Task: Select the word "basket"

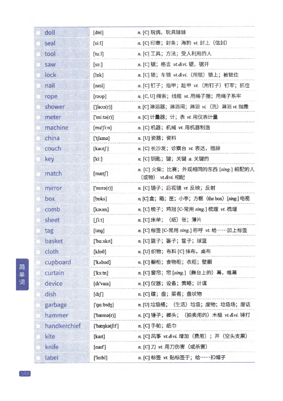Action: tap(54, 241)
